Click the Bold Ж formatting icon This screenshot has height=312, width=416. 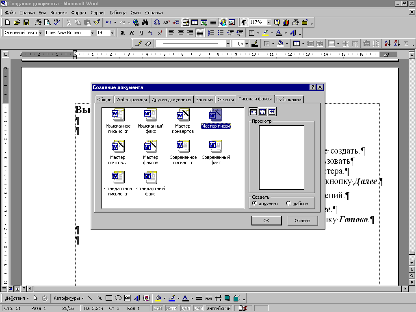pos(122,33)
